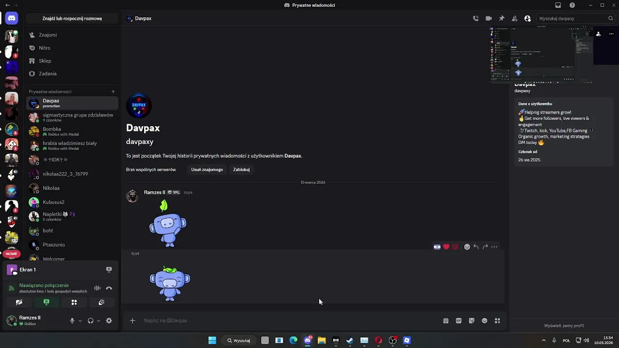Add friends to this DM
619x348 pixels.
point(515,18)
